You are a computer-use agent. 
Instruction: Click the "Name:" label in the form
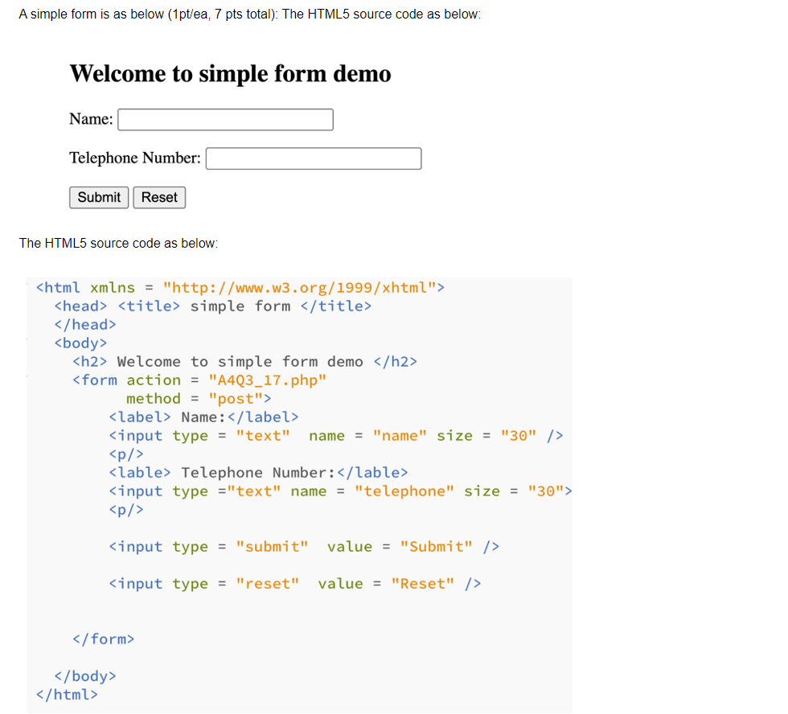tap(91, 119)
